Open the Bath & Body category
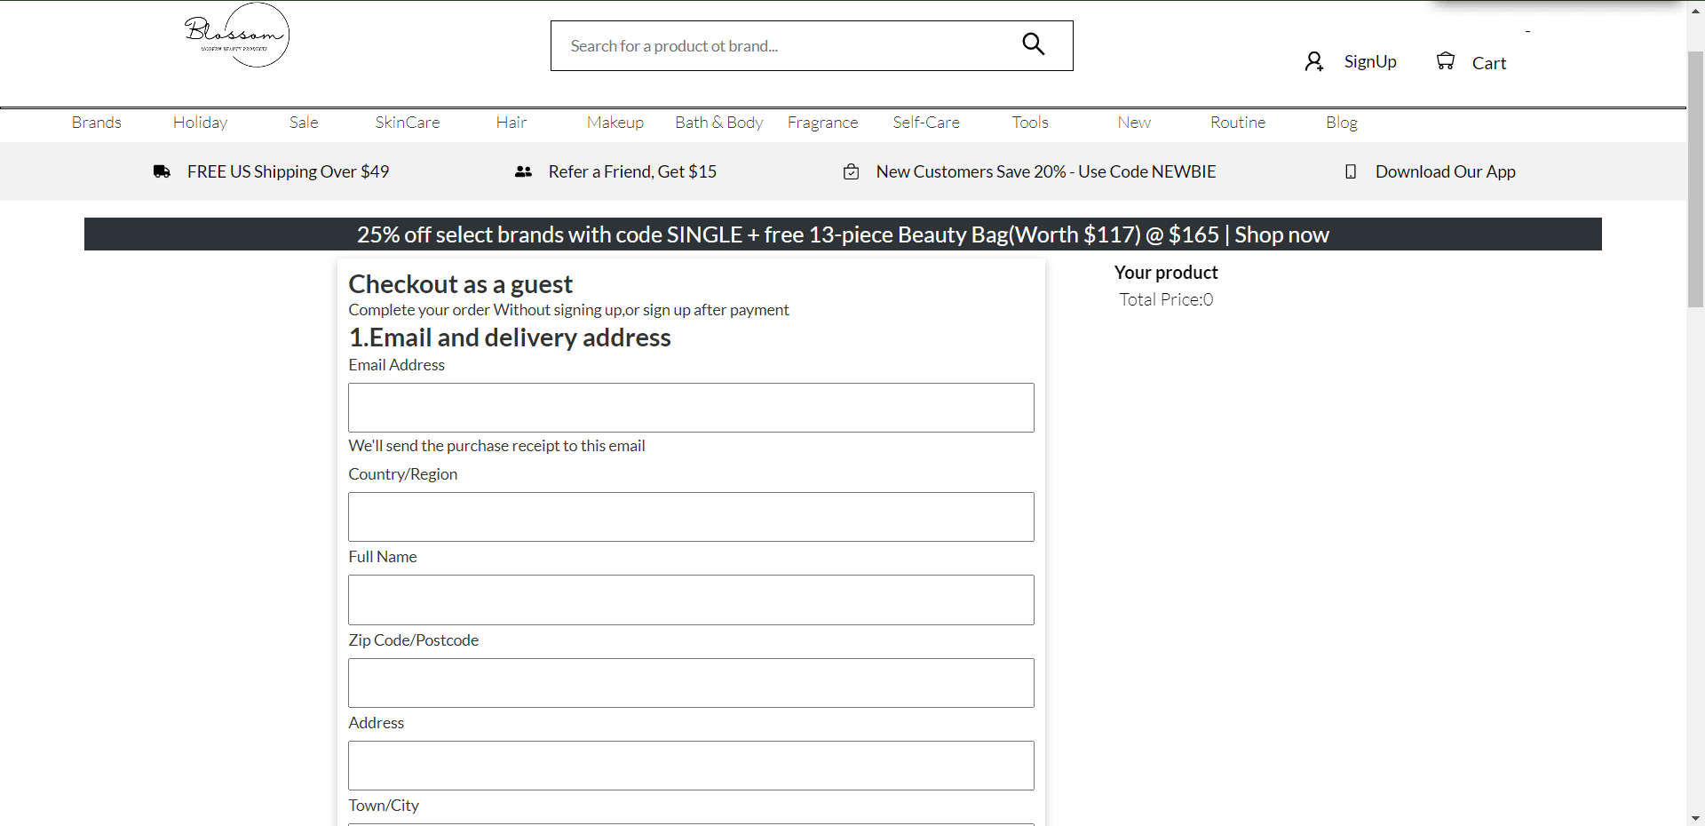The height and width of the screenshot is (826, 1705). coord(718,123)
